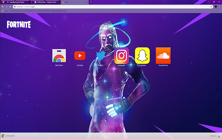The width and height of the screenshot is (222, 139).
Task: Reload the current page
Action: pyautogui.click(x=10, y=7)
